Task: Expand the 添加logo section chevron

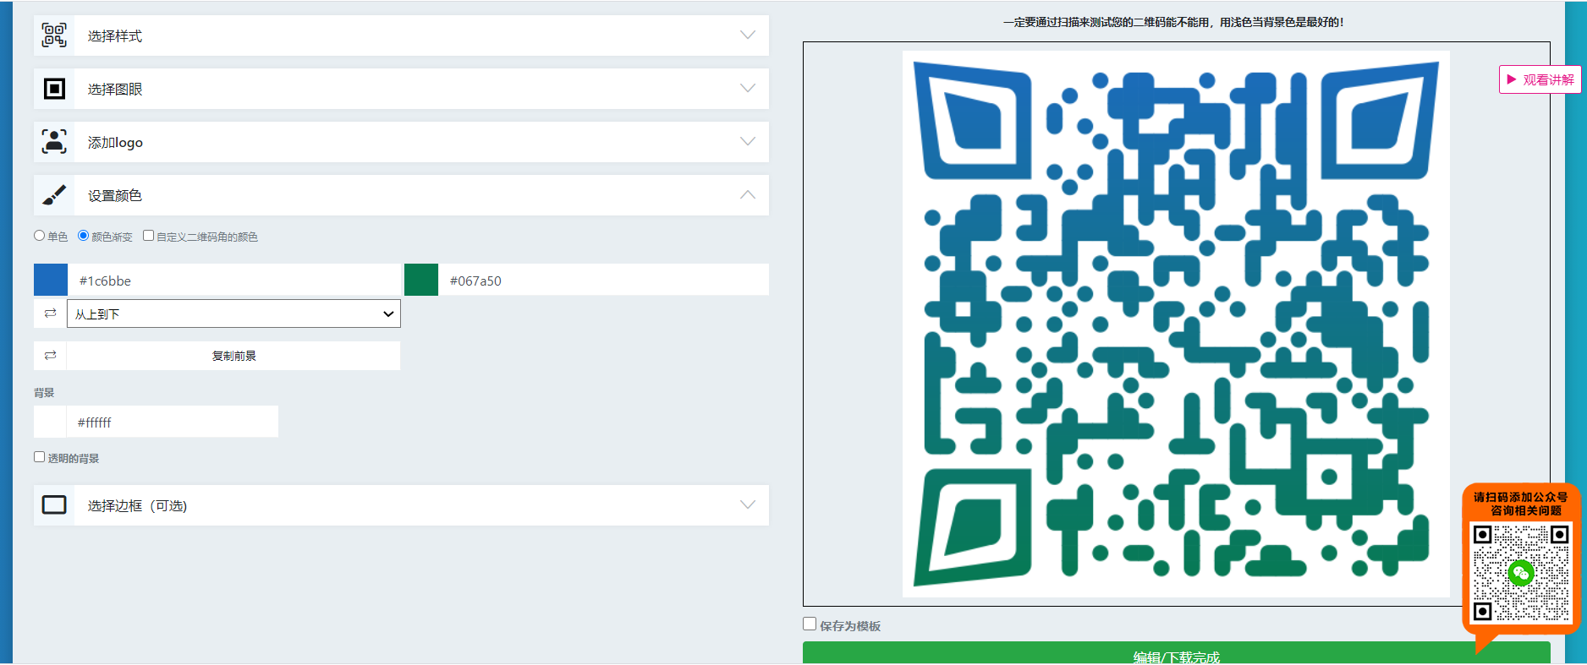Action: coord(748,142)
